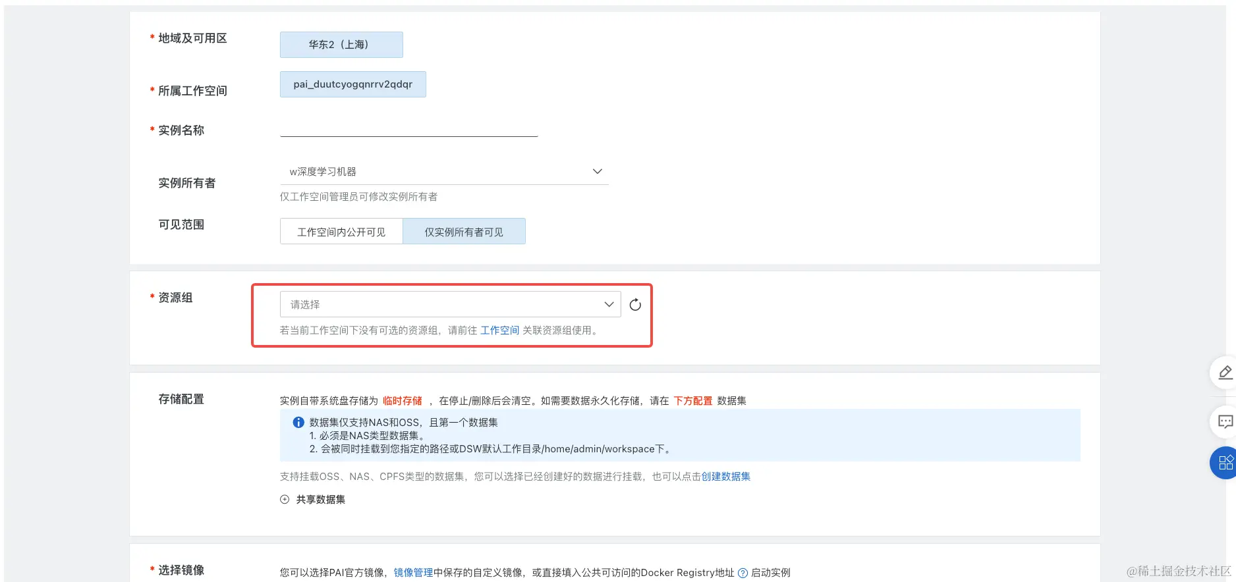Select 工作空间内公开可见 visibility option
The image size is (1236, 582).
341,232
